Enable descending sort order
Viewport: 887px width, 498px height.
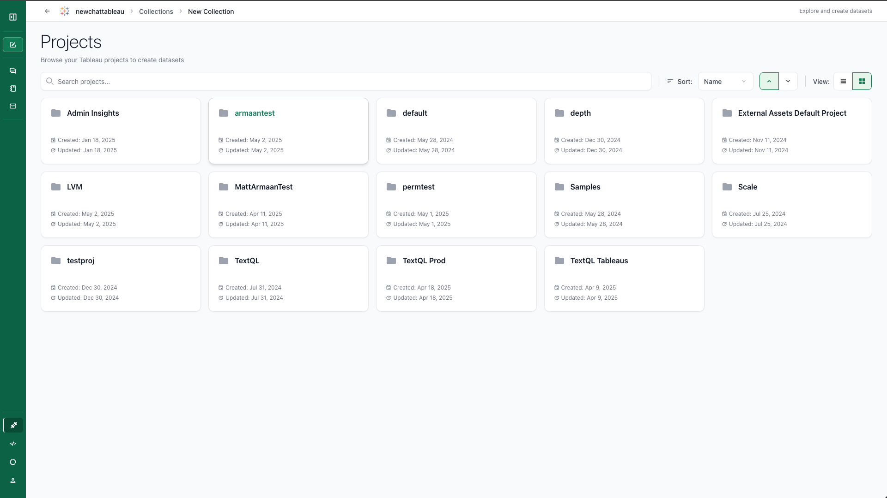(x=788, y=81)
